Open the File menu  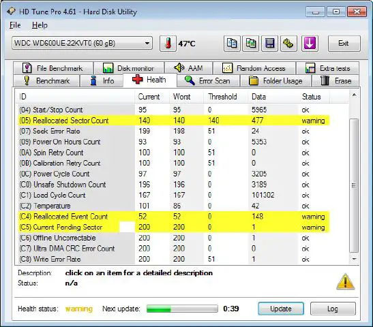pos(15,25)
